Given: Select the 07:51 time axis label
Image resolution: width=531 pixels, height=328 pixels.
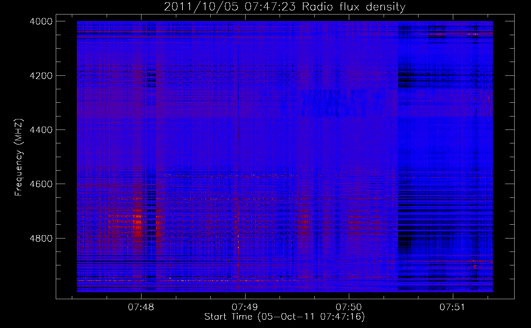Looking at the screenshot, I should click(453, 307).
